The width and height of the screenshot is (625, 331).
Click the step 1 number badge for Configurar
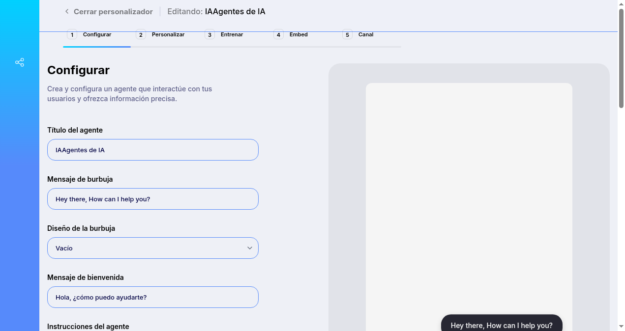click(x=72, y=34)
